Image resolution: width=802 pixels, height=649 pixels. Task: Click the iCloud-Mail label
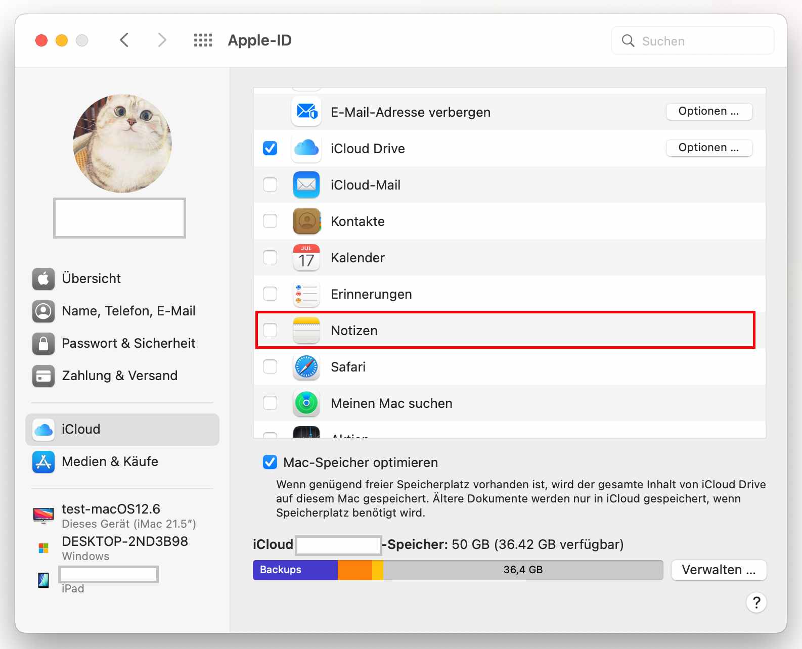coord(366,185)
